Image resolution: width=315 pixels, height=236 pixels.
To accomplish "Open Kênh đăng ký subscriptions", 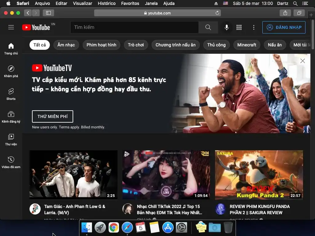I will (11, 117).
